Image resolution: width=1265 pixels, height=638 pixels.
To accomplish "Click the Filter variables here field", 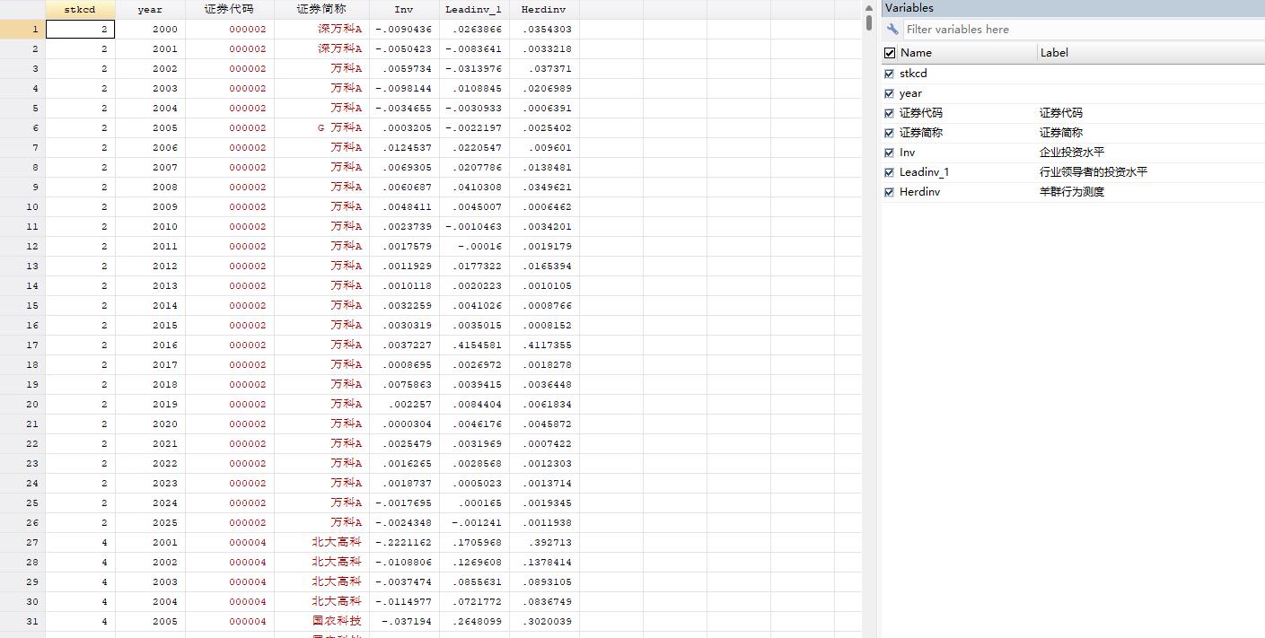I will click(1082, 30).
